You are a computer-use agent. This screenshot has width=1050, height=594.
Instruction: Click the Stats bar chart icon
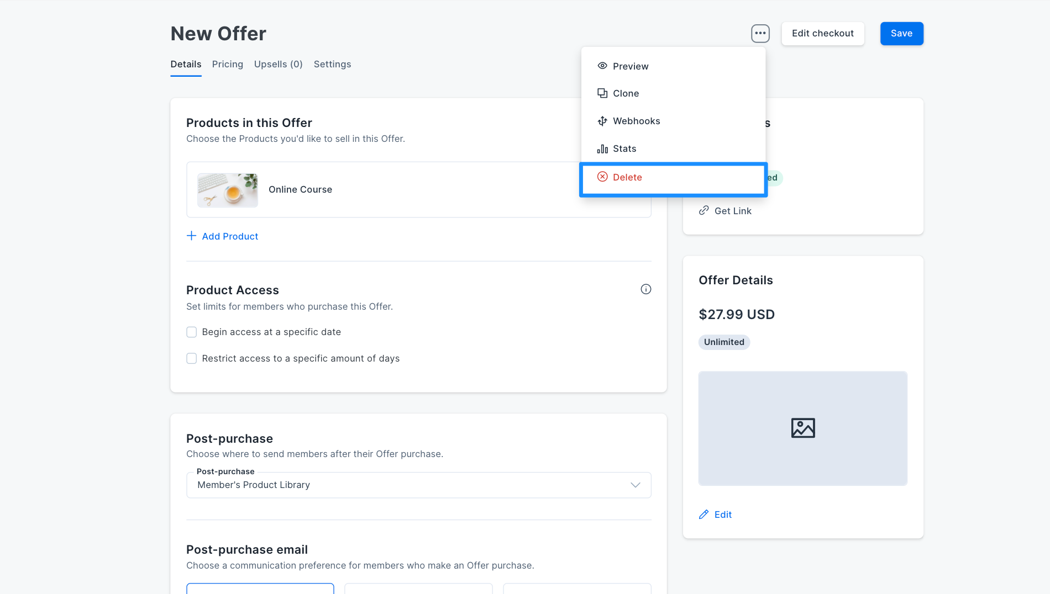tap(602, 148)
